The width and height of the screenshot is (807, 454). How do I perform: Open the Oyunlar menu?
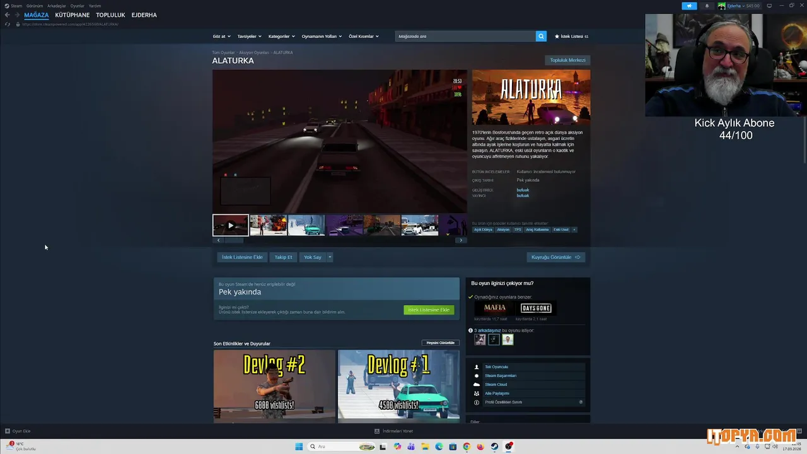click(x=78, y=6)
